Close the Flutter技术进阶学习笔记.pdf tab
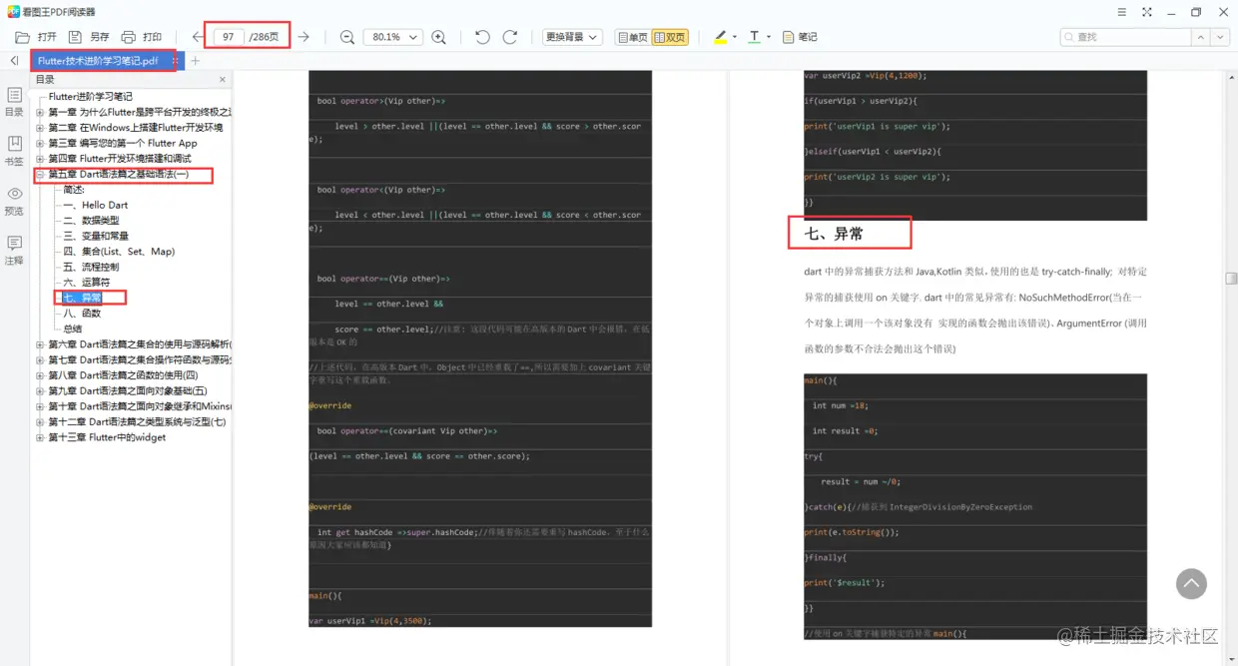Image resolution: width=1238 pixels, height=666 pixels. (x=175, y=61)
